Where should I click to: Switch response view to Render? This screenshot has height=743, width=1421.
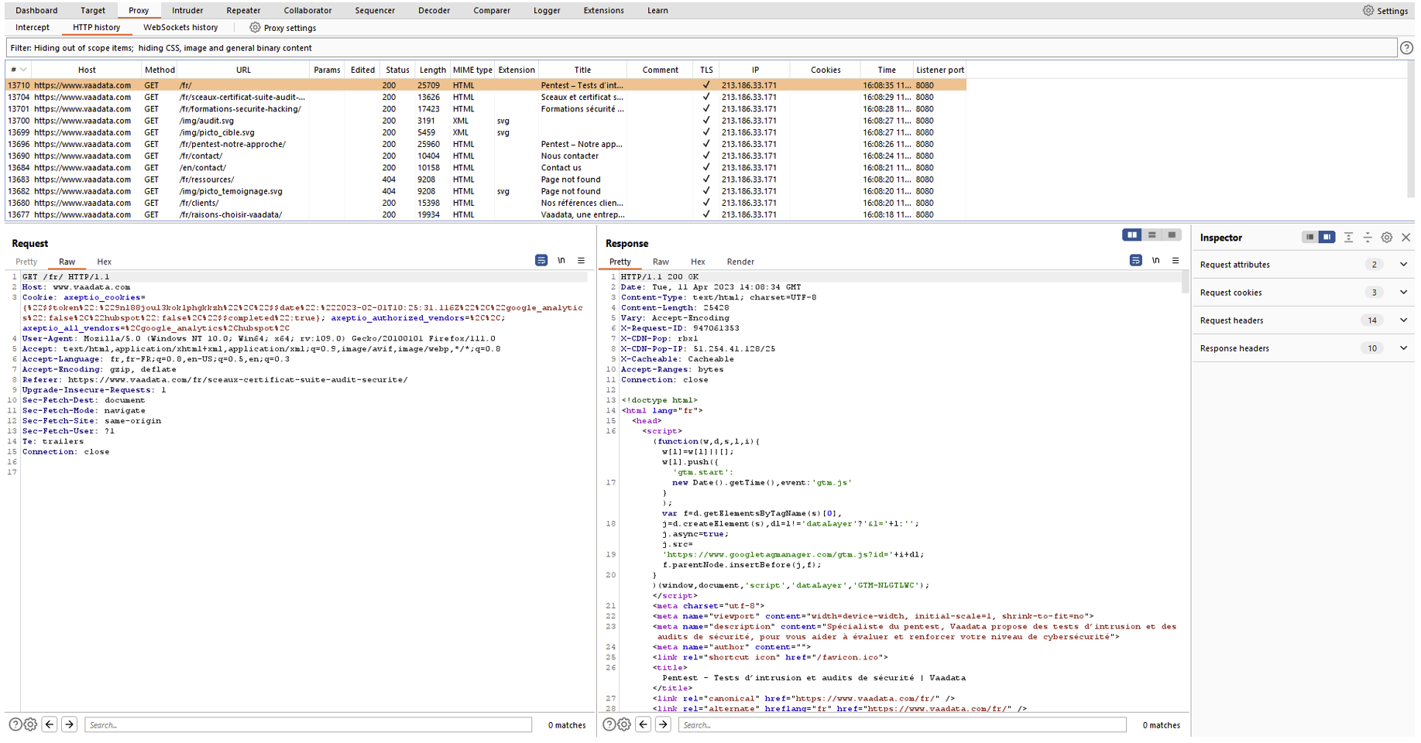pyautogui.click(x=740, y=262)
